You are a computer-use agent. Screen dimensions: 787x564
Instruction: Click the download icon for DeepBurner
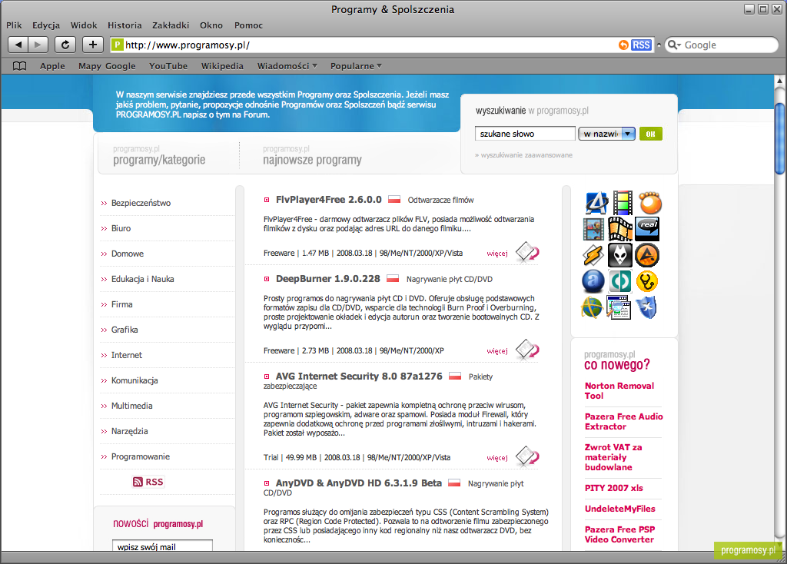coord(527,350)
